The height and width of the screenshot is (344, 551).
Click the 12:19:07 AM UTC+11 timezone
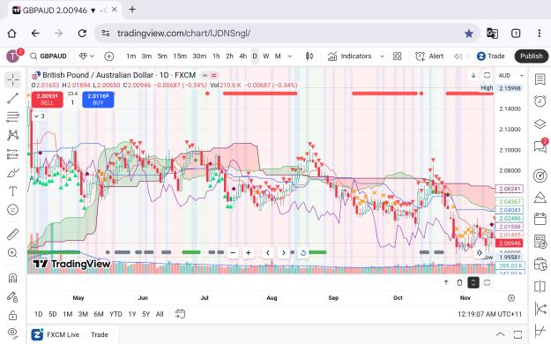click(489, 314)
